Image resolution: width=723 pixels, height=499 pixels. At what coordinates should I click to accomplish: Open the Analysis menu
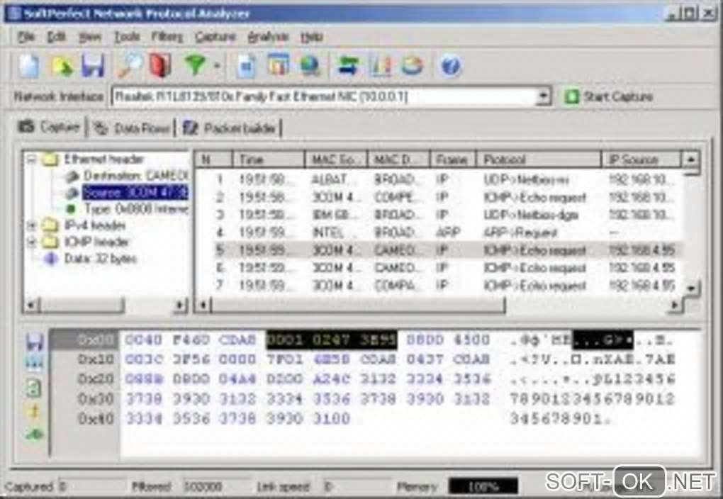(x=268, y=37)
